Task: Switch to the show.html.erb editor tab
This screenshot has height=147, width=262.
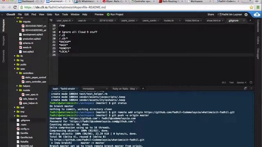Action: (214, 21)
